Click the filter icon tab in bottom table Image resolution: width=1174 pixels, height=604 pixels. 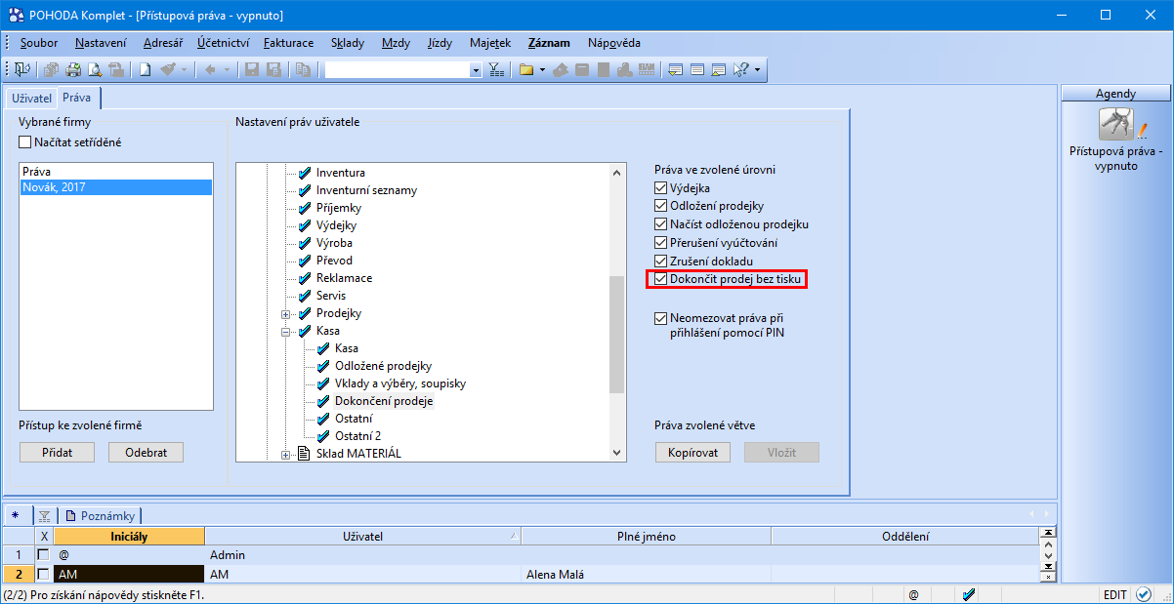click(x=45, y=515)
